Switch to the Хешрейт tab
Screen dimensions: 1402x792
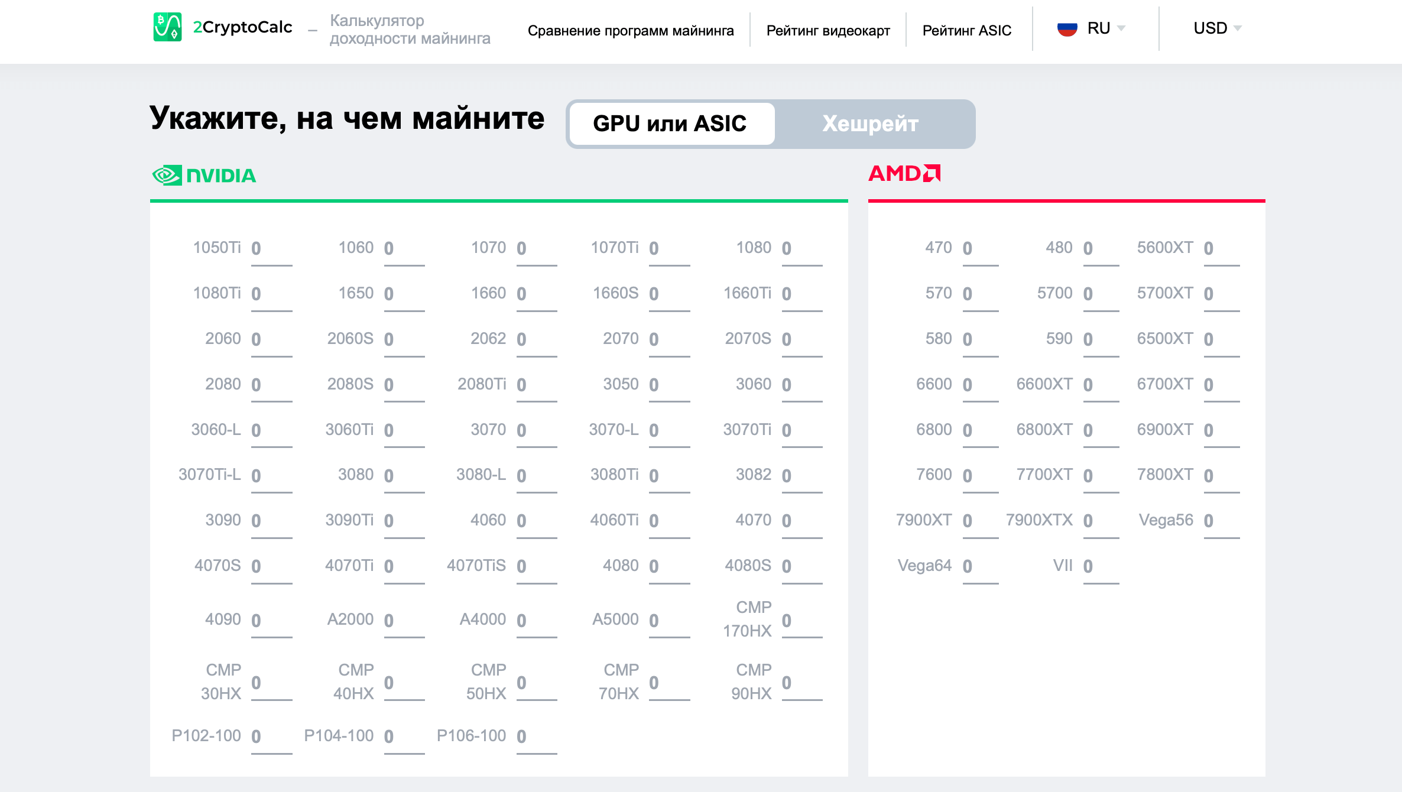[870, 124]
